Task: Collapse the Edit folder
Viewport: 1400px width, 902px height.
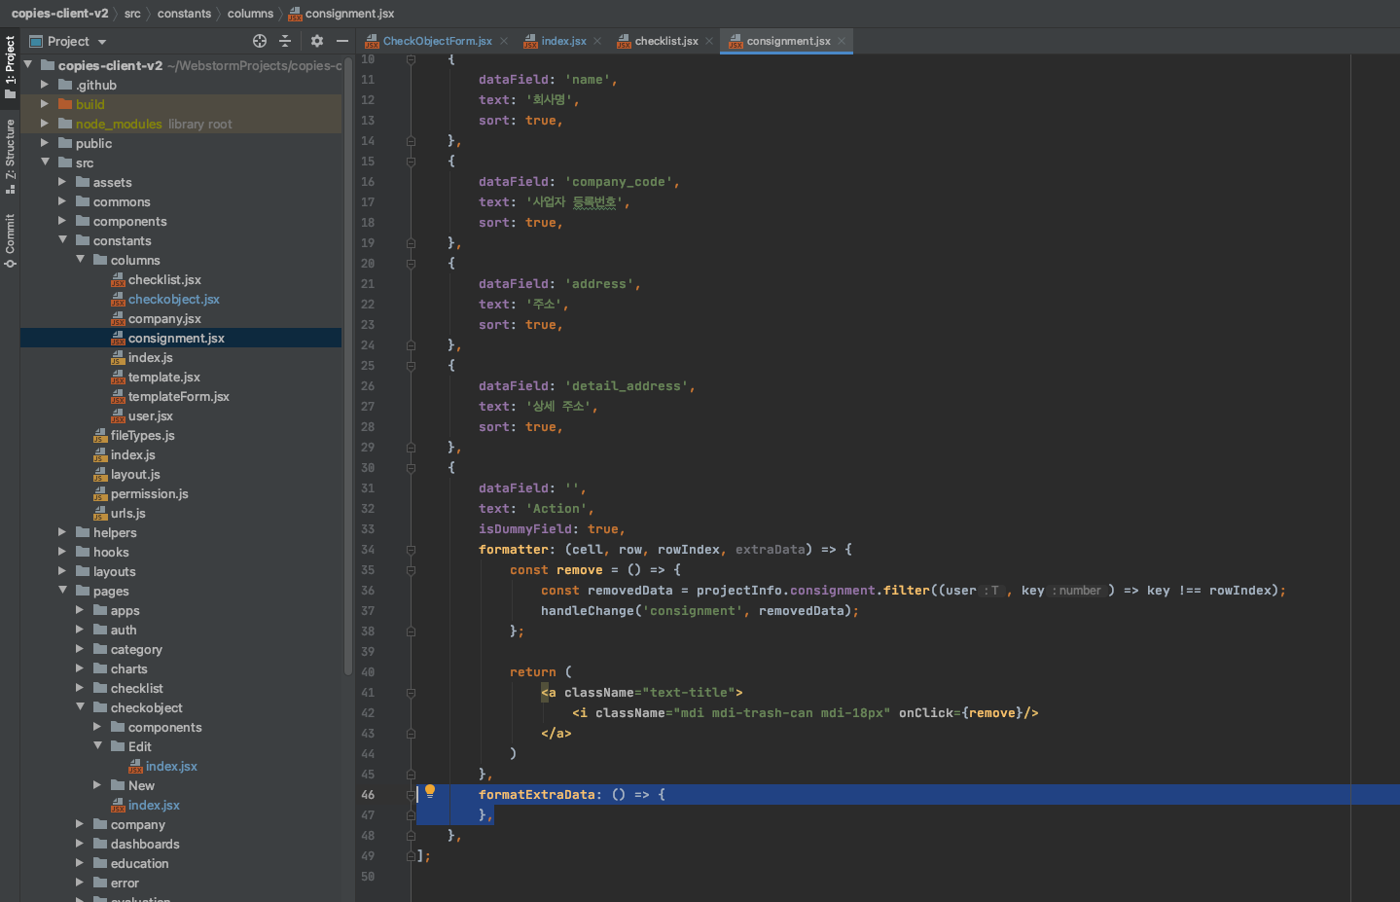Action: click(x=97, y=746)
